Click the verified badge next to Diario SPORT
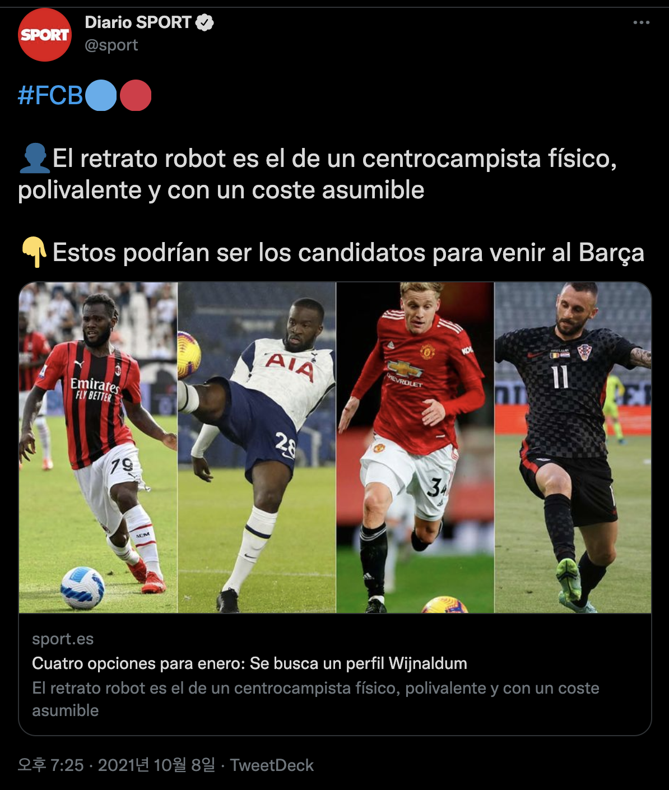 (205, 22)
